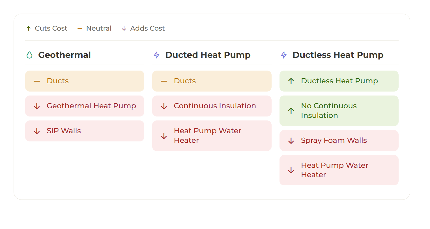Click the Geothermal water drop icon
430x229 pixels.
29,55
